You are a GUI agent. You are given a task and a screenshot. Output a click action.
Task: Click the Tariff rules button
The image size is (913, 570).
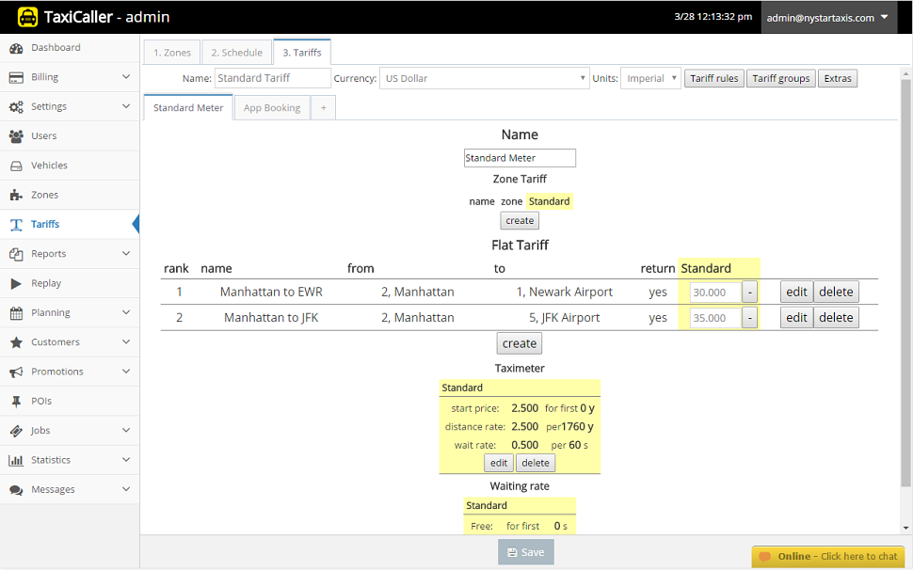[713, 79]
